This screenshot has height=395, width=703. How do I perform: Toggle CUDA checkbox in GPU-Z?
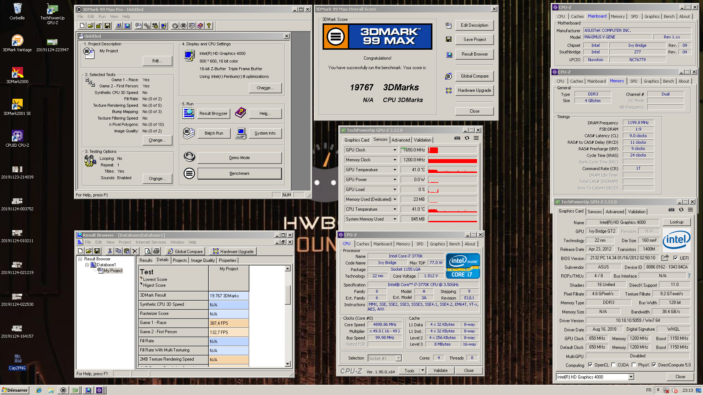point(613,365)
